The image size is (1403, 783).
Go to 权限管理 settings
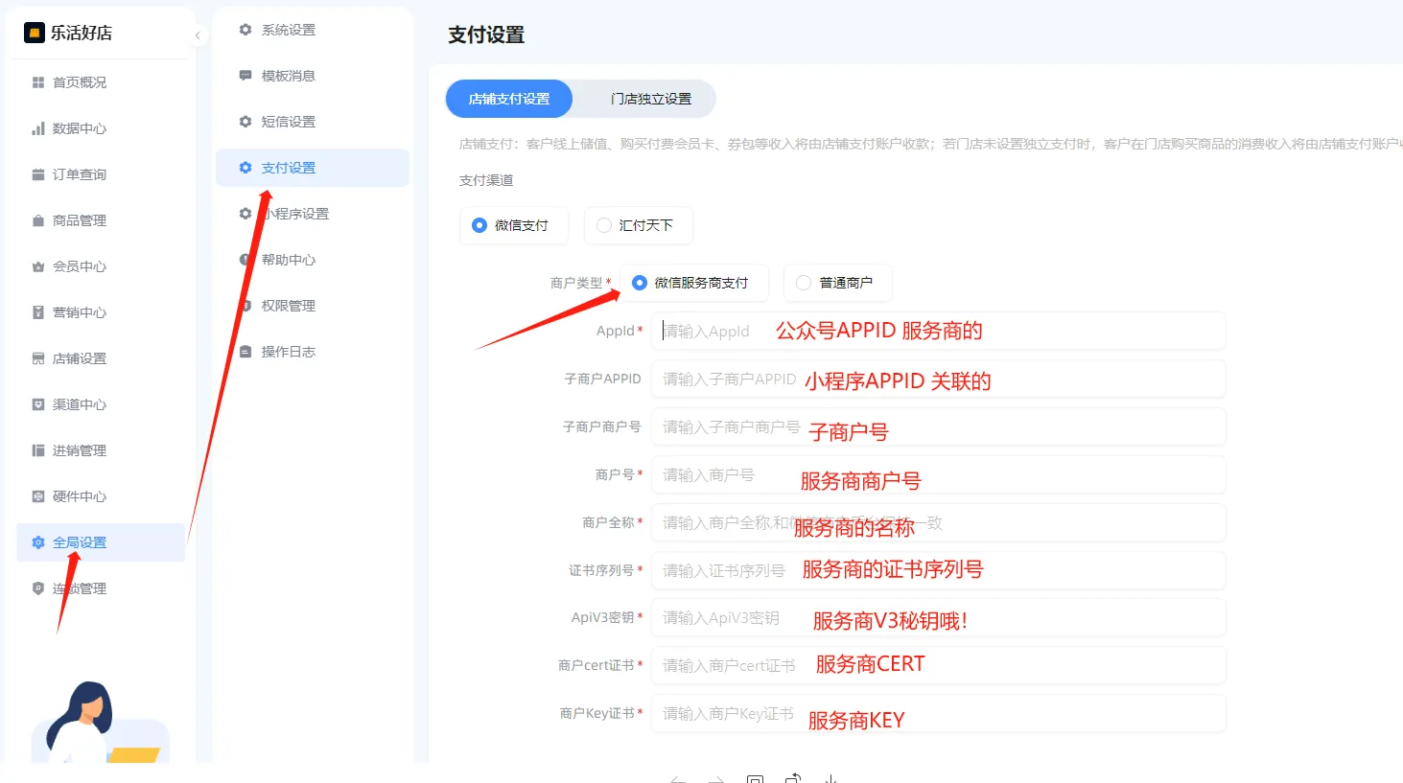288,305
